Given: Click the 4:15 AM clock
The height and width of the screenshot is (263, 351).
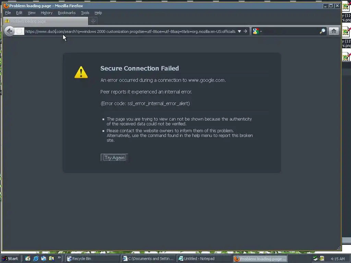Looking at the screenshot, I should click(x=338, y=259).
